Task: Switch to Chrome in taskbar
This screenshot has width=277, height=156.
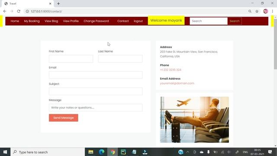Action: pyautogui.click(x=113, y=152)
